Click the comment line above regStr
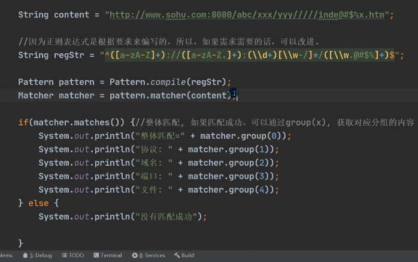 (169, 42)
